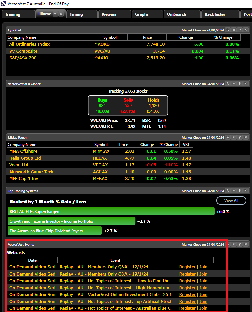Image resolution: width=252 pixels, height=312 pixels.
Task: Close Top Trading Systems panel
Action: (246, 190)
